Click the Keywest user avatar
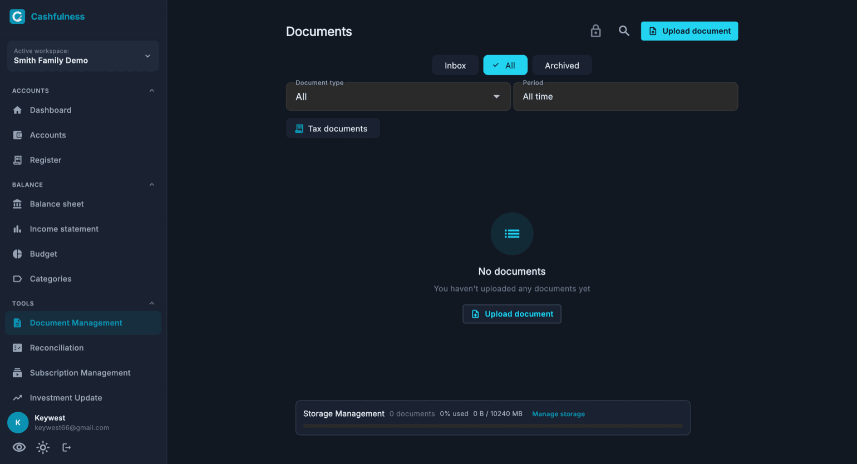This screenshot has height=464, width=857. (18, 423)
